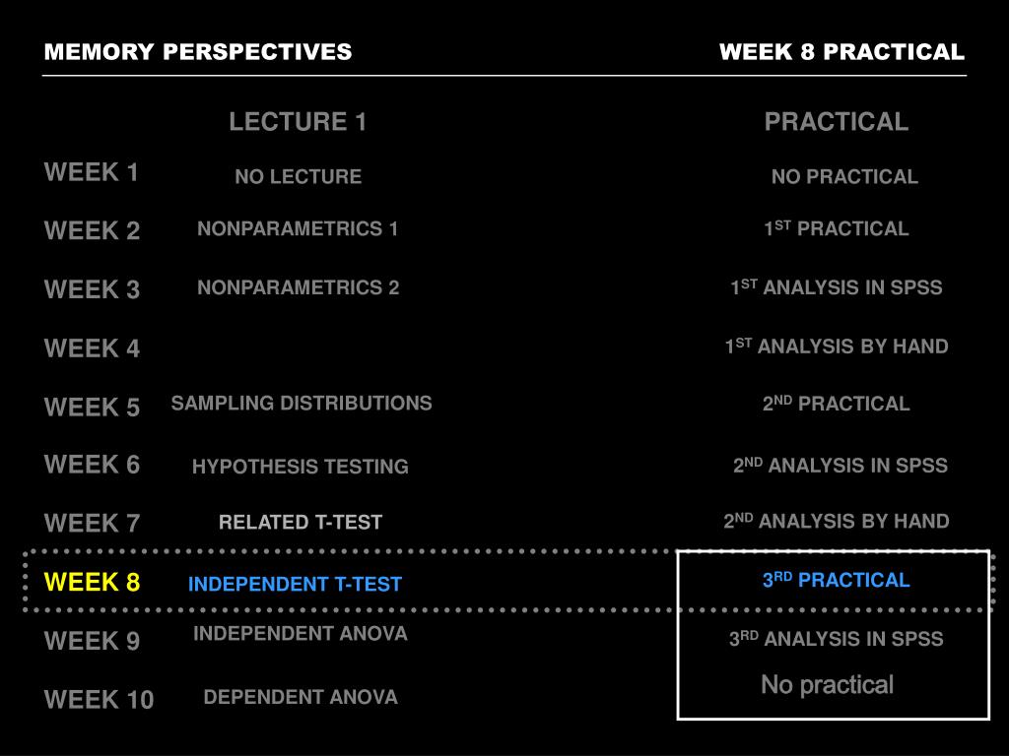Click the DEPENDENT ANOVA lecture entry

pos(300,697)
